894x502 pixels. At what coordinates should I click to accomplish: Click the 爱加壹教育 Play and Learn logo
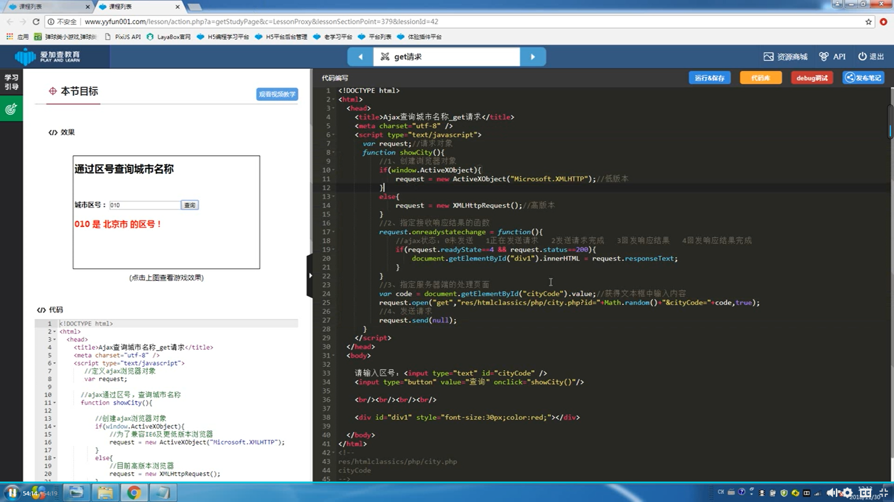[x=48, y=57]
